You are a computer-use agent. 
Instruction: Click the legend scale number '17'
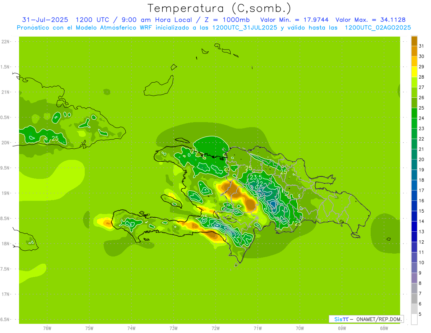[422, 190]
